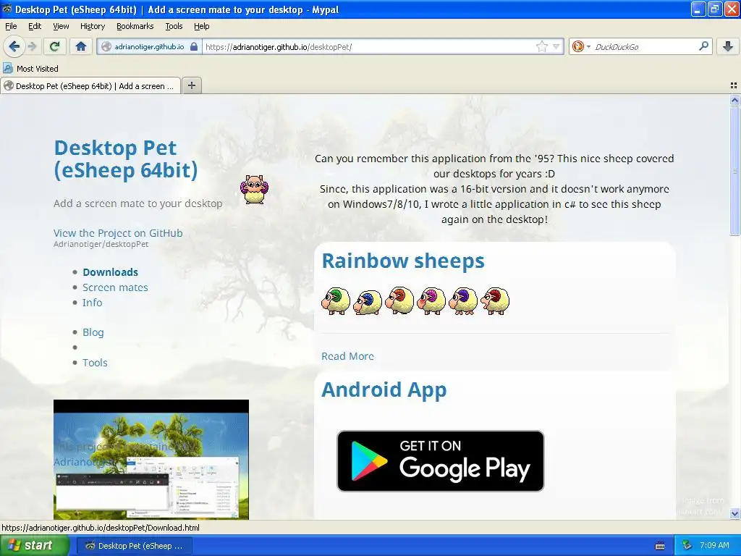The height and width of the screenshot is (556, 741).
Task: Open the Blog sidebar link
Action: (x=93, y=332)
